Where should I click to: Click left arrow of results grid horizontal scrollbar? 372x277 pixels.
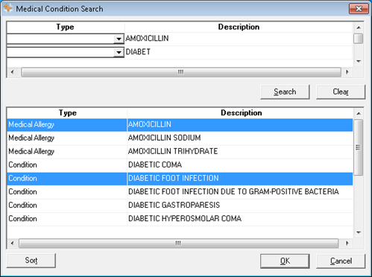[12, 243]
